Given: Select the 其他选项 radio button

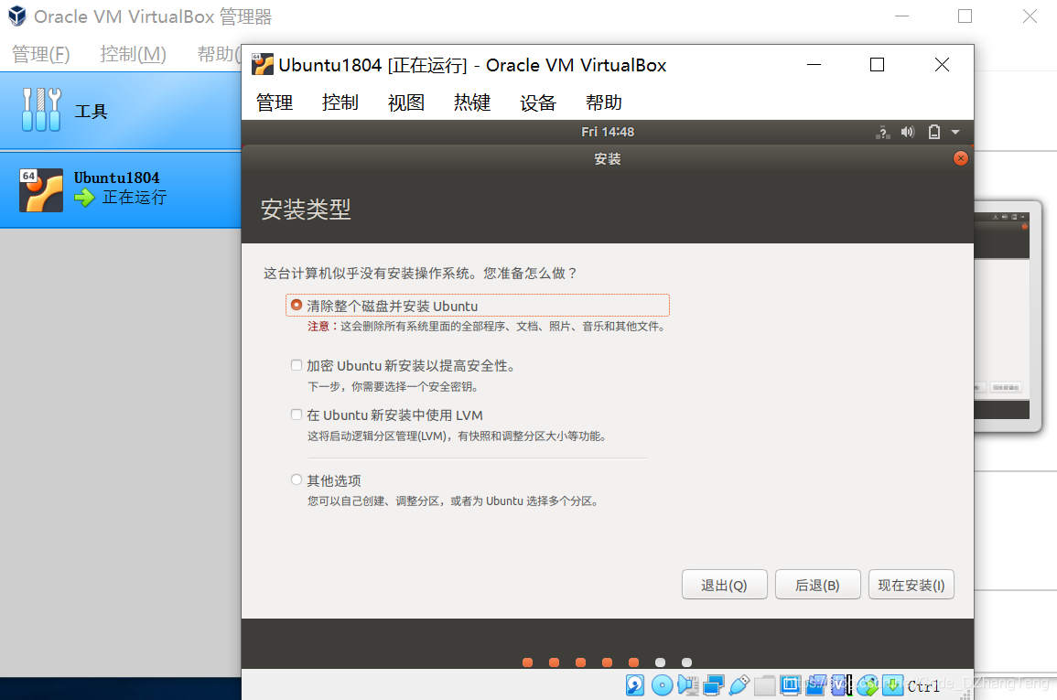Looking at the screenshot, I should 296,479.
